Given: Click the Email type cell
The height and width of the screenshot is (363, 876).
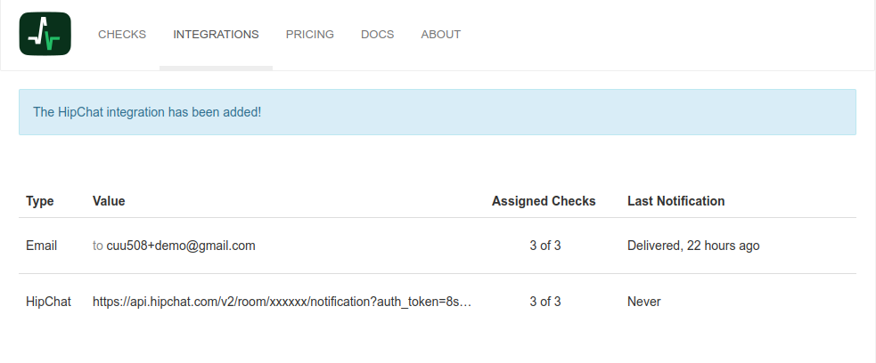Looking at the screenshot, I should [42, 246].
